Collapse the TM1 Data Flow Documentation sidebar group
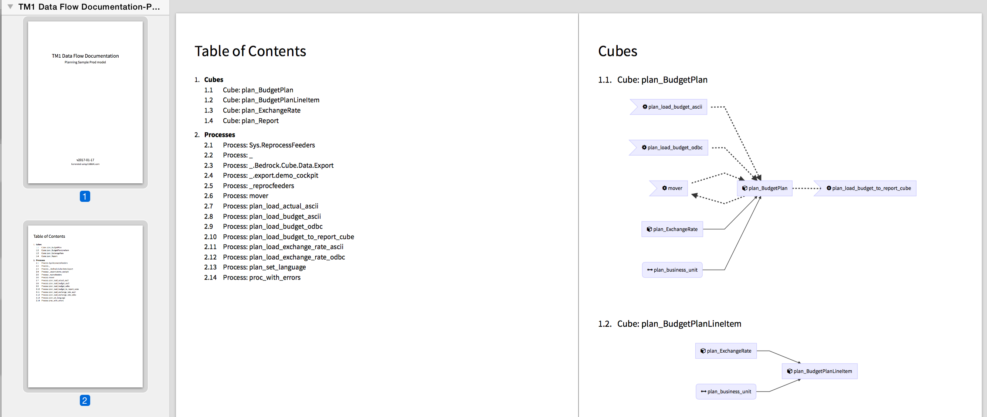The width and height of the screenshot is (987, 417). coord(10,7)
